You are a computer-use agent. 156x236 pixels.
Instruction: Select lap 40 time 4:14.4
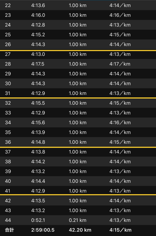38,181
